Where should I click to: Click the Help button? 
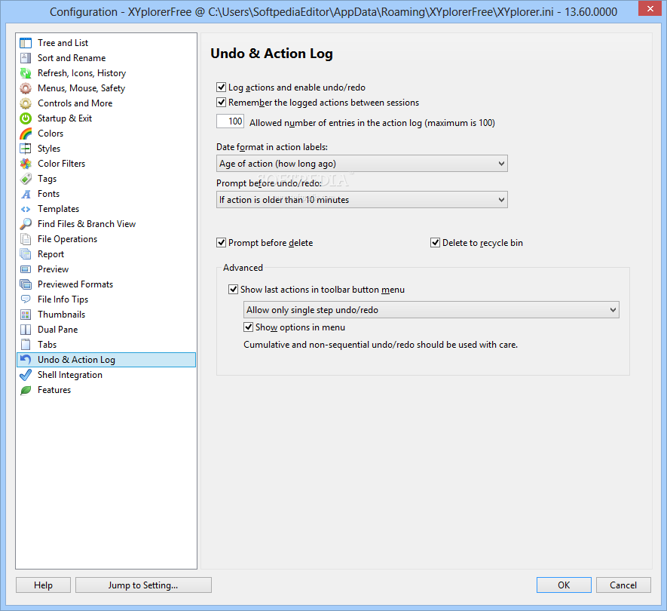click(x=44, y=585)
